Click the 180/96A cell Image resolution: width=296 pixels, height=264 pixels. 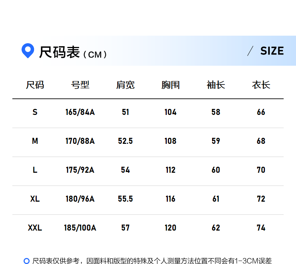click(80, 199)
